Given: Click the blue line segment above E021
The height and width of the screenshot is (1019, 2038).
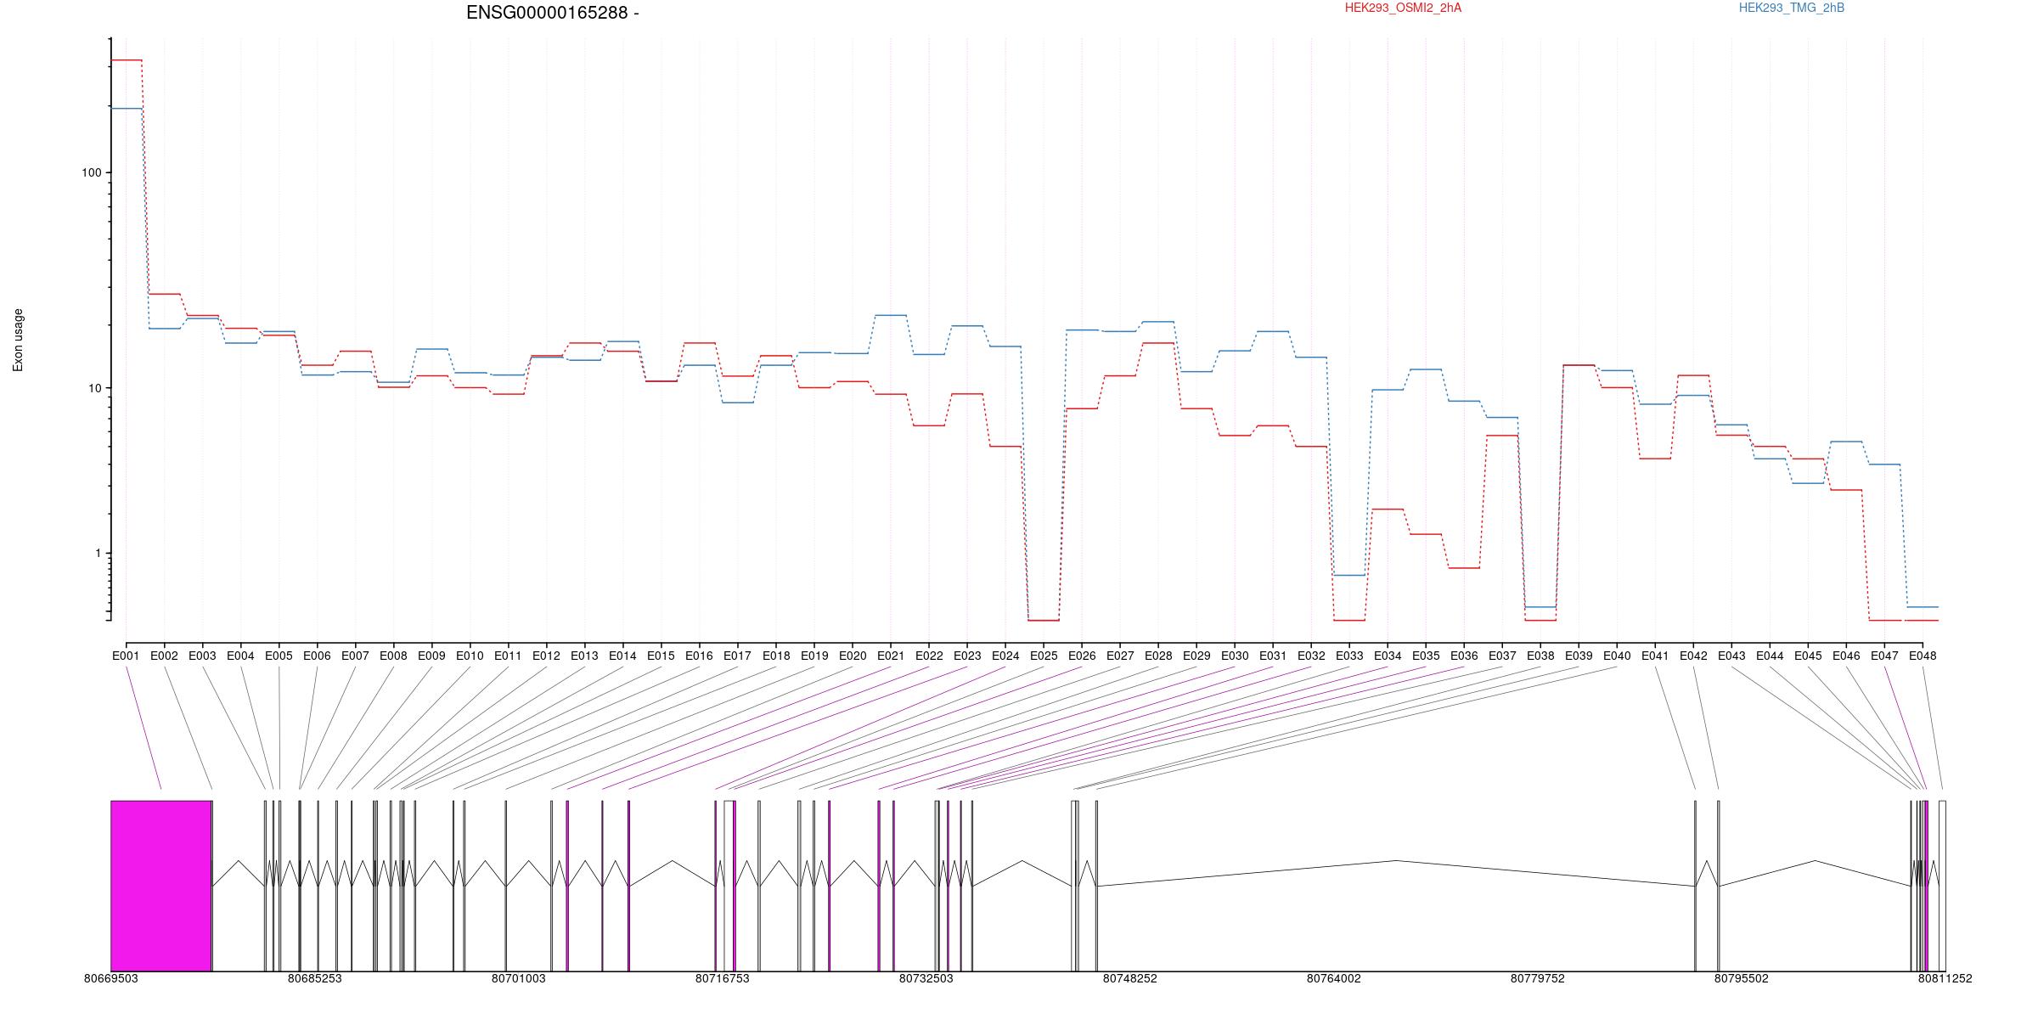Looking at the screenshot, I should tap(891, 315).
